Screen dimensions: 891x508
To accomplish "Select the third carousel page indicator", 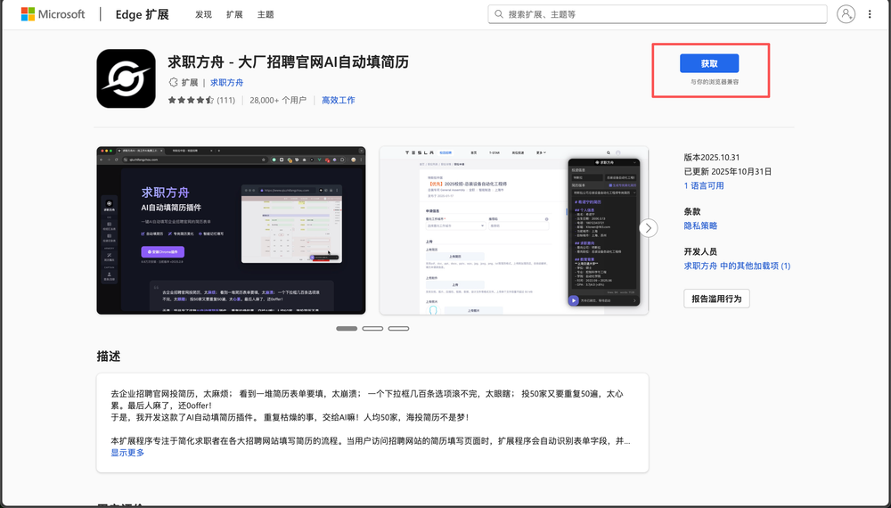I will (x=398, y=328).
